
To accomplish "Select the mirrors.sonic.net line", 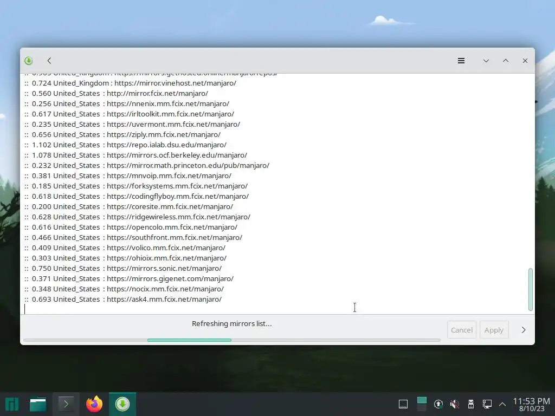I will tap(123, 268).
